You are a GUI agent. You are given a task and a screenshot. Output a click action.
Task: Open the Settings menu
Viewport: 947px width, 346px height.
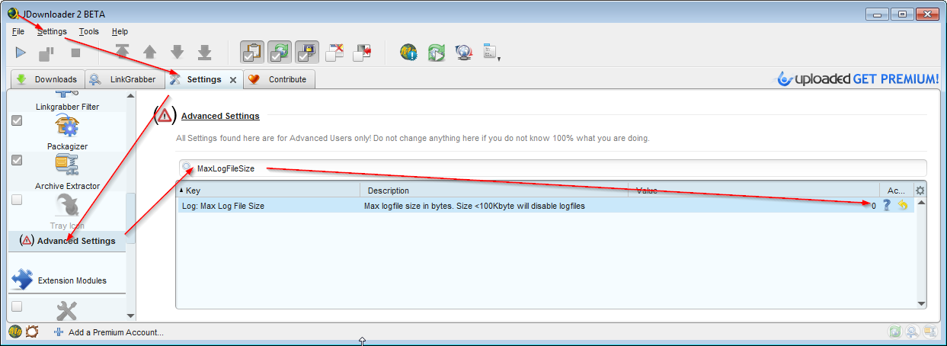pyautogui.click(x=52, y=31)
